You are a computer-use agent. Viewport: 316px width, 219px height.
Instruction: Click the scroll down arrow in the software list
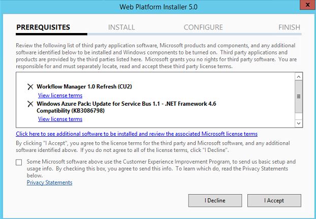[299, 123]
